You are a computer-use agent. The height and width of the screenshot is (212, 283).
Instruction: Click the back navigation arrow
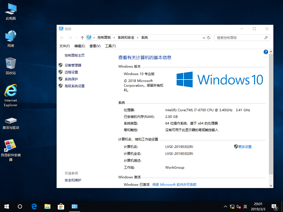click(x=62, y=38)
